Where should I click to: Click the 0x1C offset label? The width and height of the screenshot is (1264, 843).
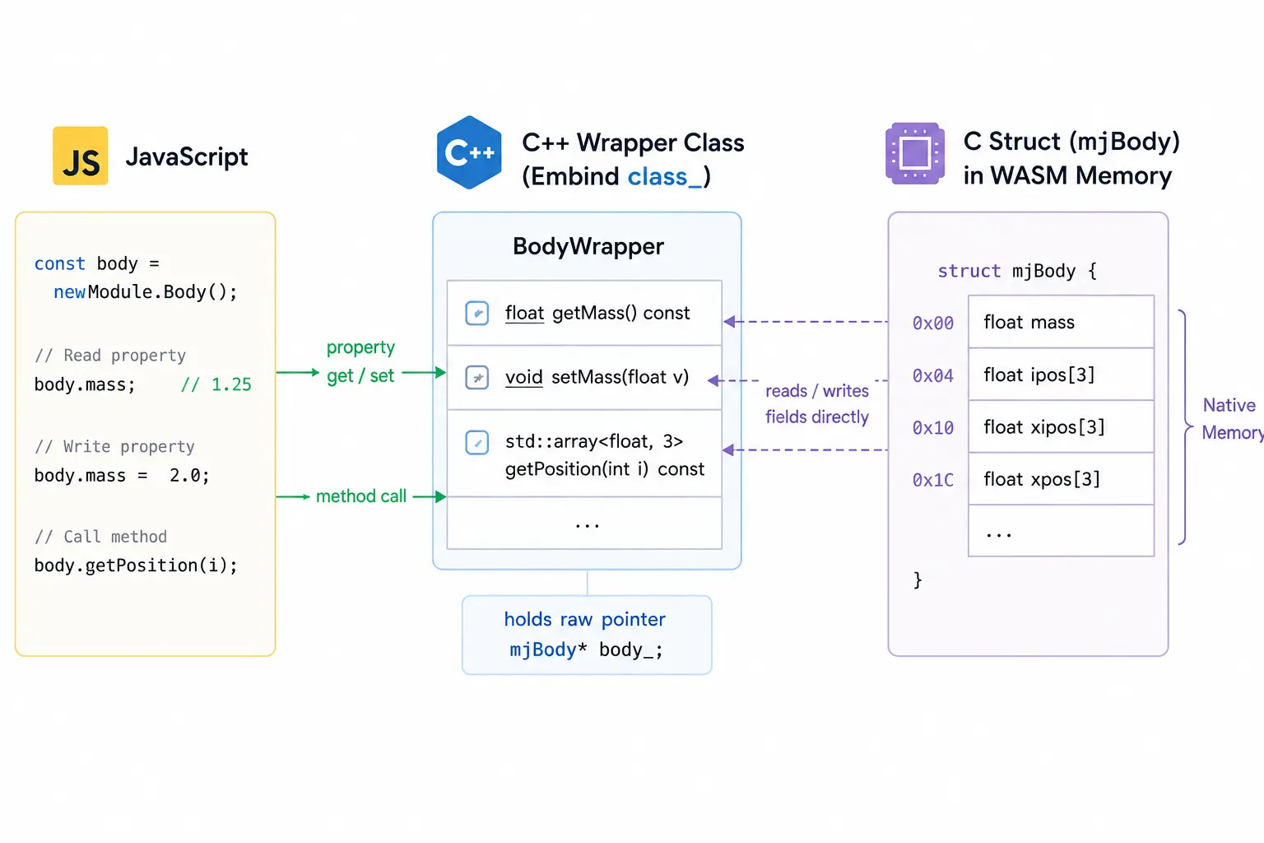[x=933, y=480]
